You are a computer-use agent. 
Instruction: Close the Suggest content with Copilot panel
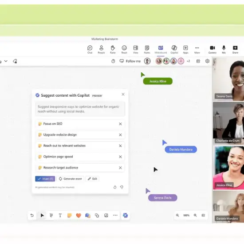coord(123,94)
